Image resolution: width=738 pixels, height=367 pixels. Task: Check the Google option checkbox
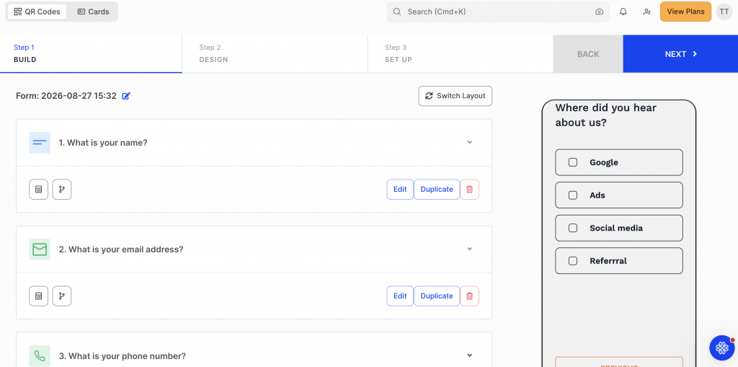click(573, 162)
